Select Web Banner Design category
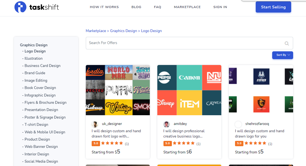The image size is (306, 166). (41, 146)
